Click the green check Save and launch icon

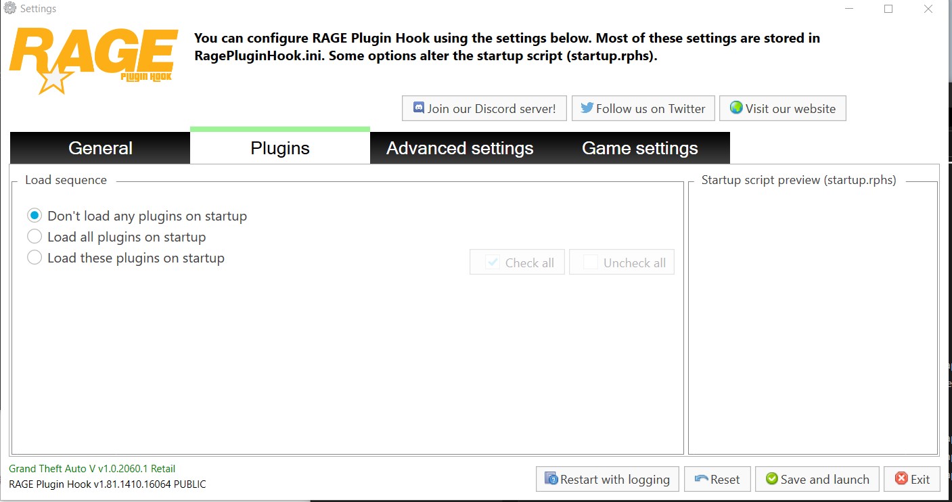[771, 479]
